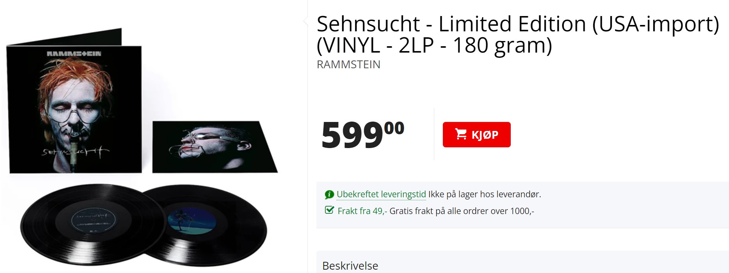
Task: Click the 'Ikke på lager hos leverandør' text
Action: coord(484,194)
